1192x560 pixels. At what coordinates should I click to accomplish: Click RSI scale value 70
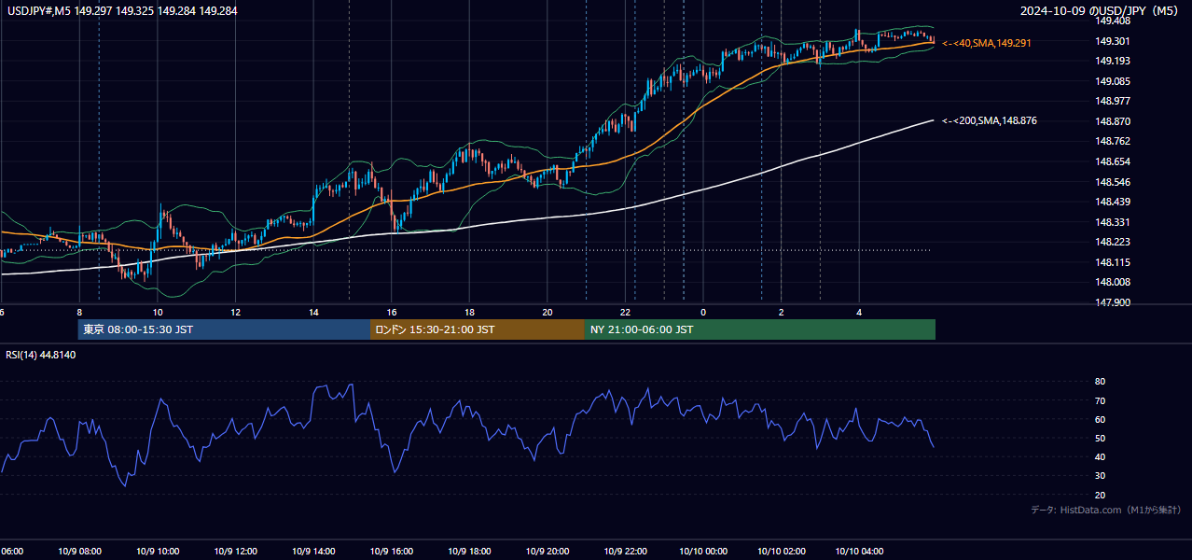[1100, 400]
